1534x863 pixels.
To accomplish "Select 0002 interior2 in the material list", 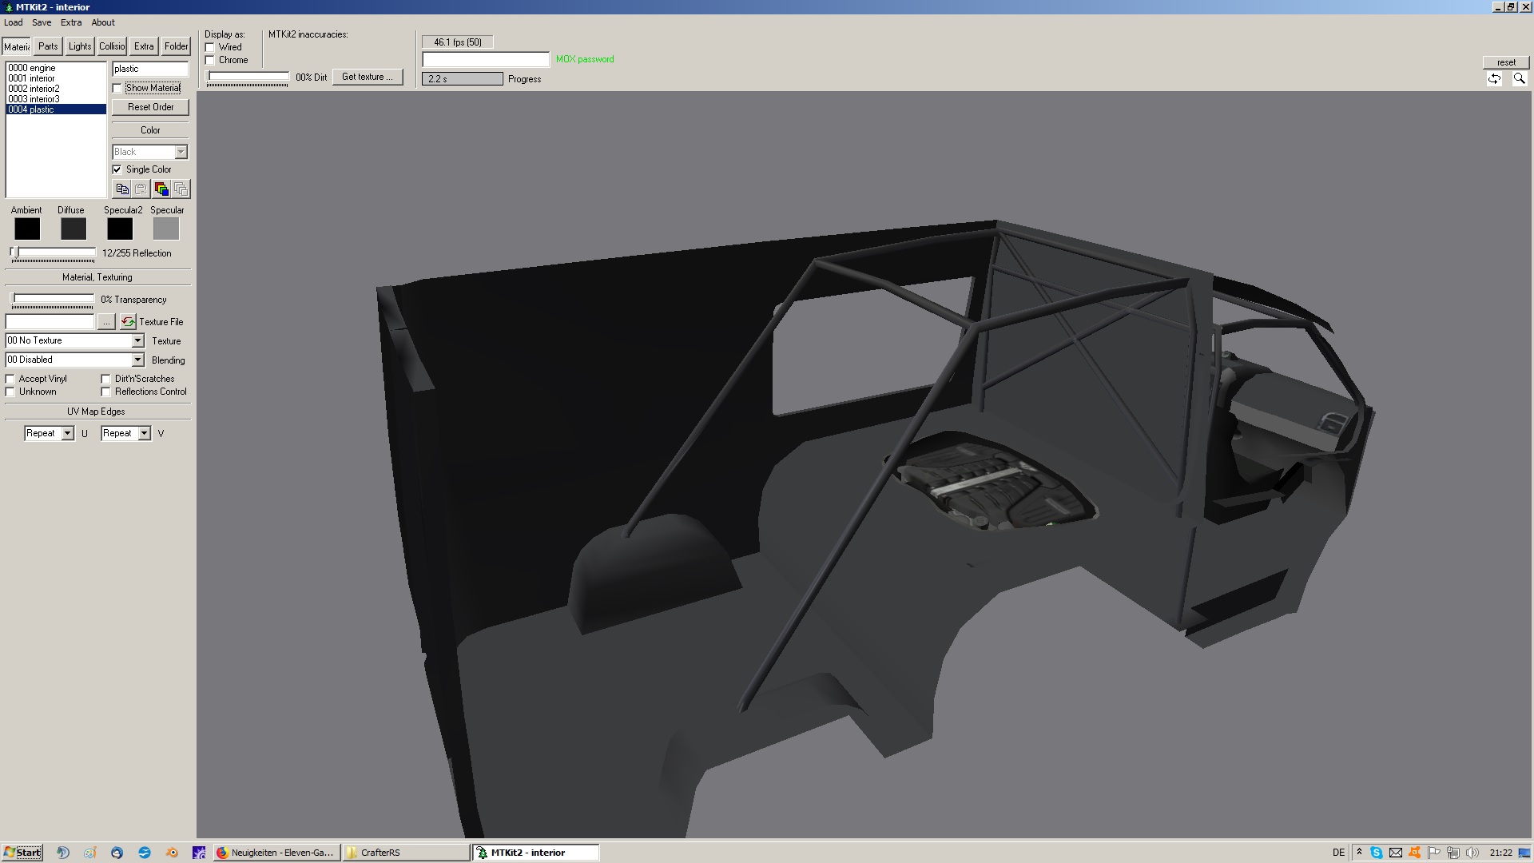I will coord(34,89).
